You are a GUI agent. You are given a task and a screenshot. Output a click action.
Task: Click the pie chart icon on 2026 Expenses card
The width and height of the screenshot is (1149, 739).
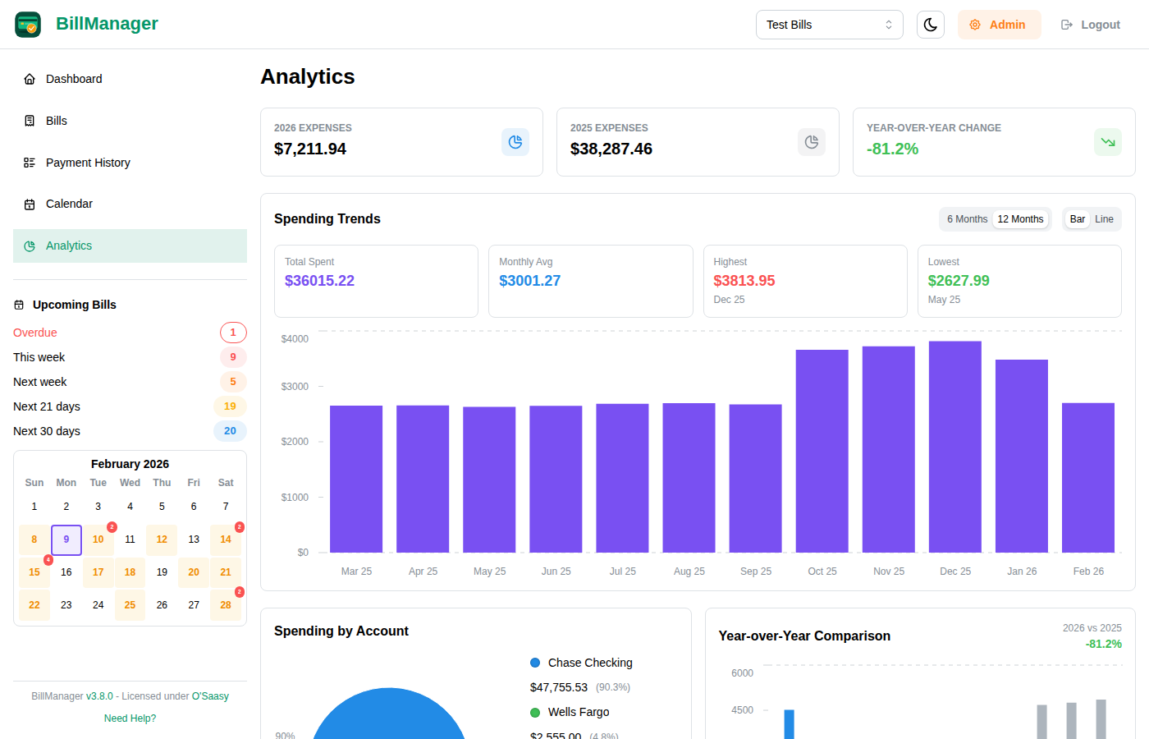click(x=515, y=142)
